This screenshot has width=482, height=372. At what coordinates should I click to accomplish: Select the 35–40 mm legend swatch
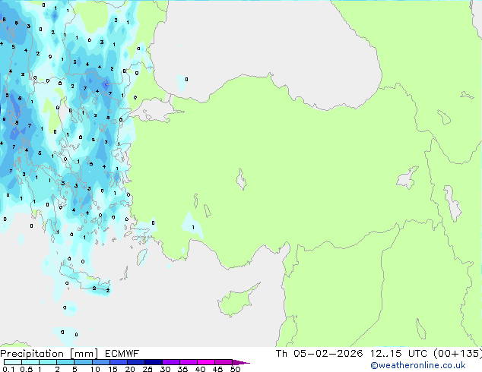[x=188, y=362]
